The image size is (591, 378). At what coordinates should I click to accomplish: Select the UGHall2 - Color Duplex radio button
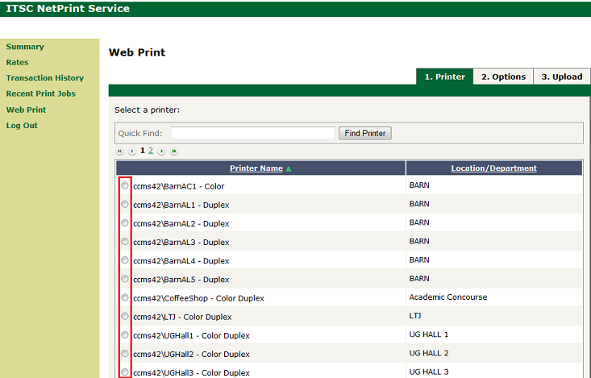[x=125, y=354]
